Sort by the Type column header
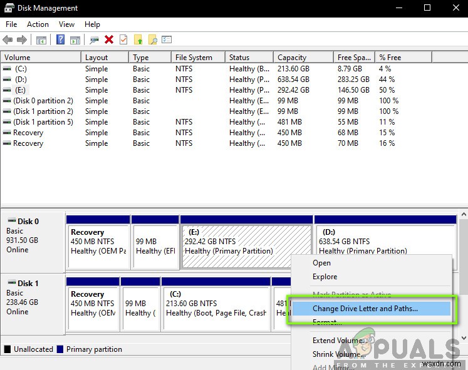The width and height of the screenshot is (468, 370). tap(150, 57)
